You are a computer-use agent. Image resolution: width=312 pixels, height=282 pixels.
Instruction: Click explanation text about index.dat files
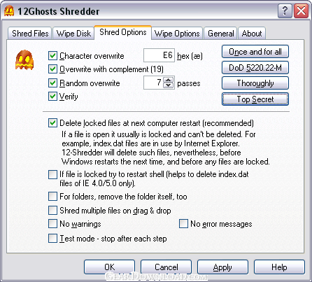(x=166, y=148)
